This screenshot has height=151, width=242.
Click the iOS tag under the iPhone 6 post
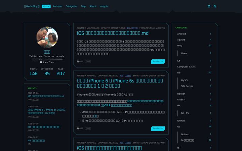(x=81, y=128)
